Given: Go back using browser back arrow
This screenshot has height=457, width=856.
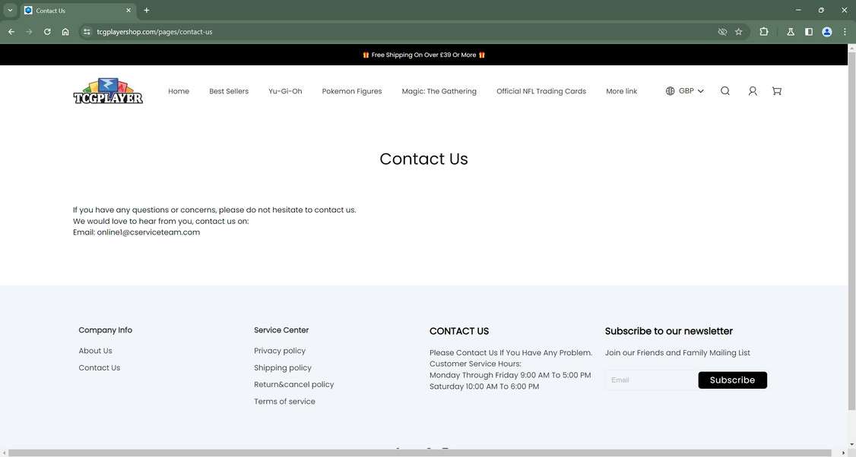Looking at the screenshot, I should 11,32.
